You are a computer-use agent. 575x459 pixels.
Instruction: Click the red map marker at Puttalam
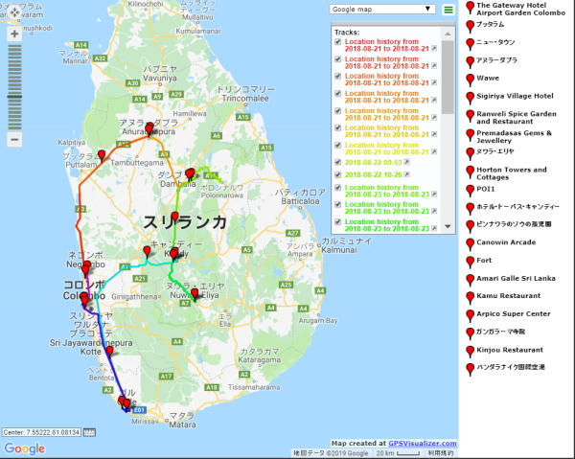102,155
